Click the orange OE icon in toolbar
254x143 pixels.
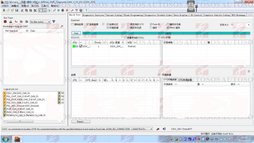81,10
